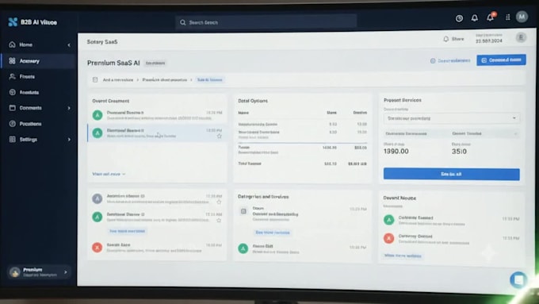Open the M profile avatar
539x304 pixels.
pos(522,17)
